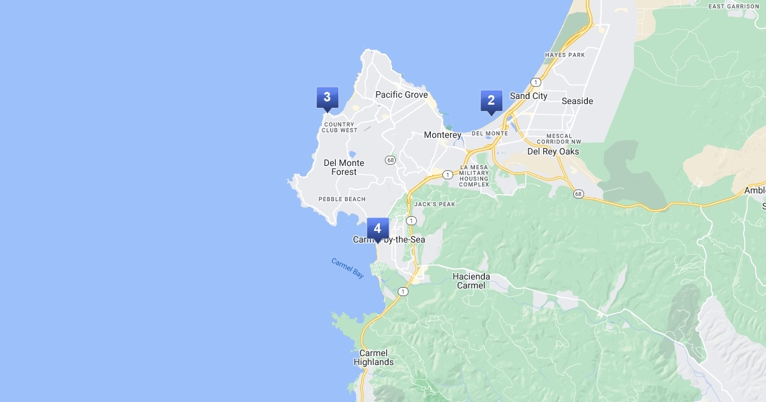Click the Highway 1 shield below Monterey
Viewport: 766px width, 402px height.
pos(447,174)
